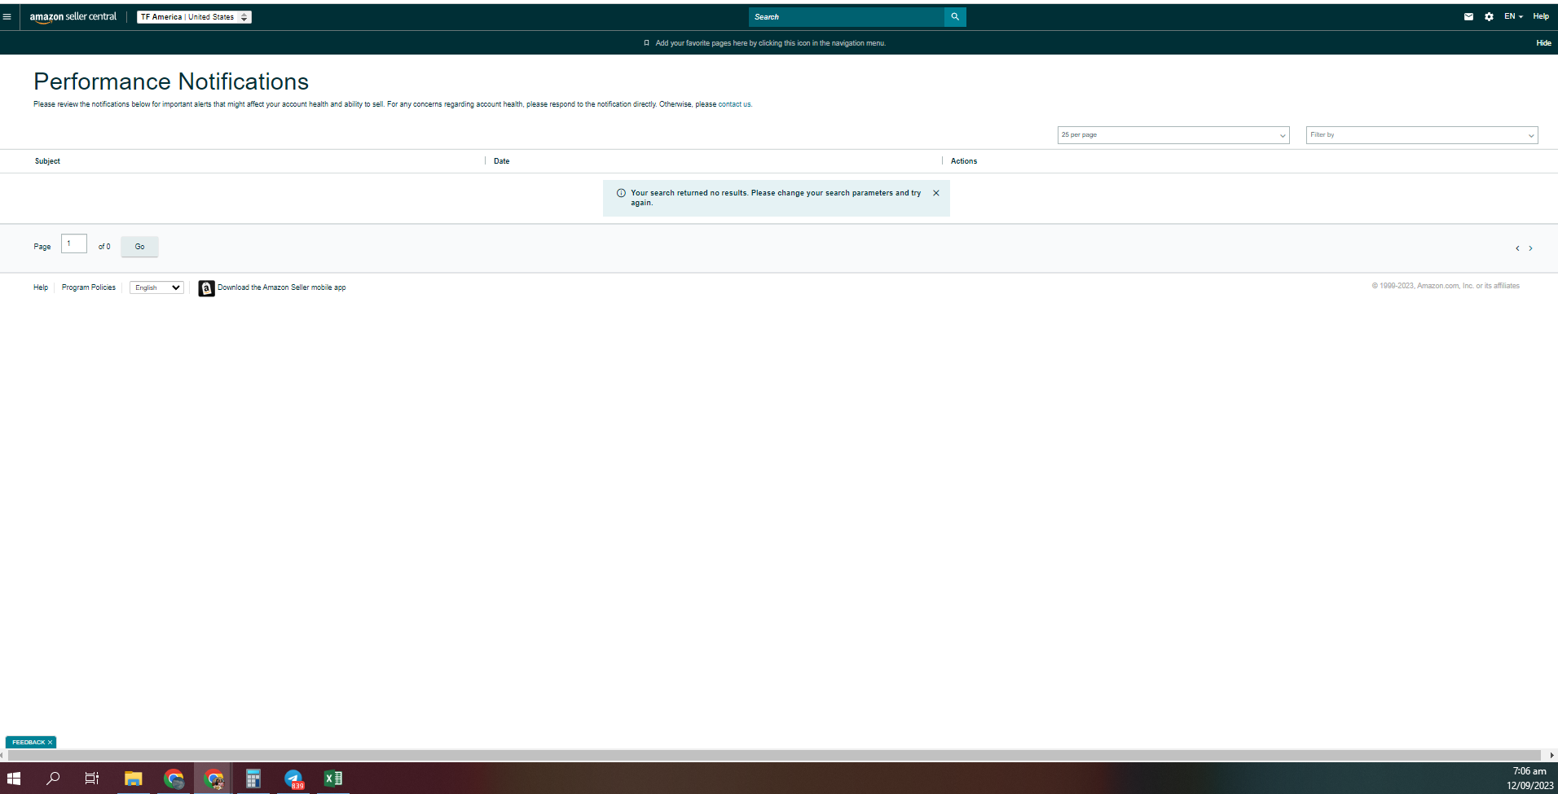Click the Amazon Seller app icon
Screen dimensions: 1558x794
point(207,288)
